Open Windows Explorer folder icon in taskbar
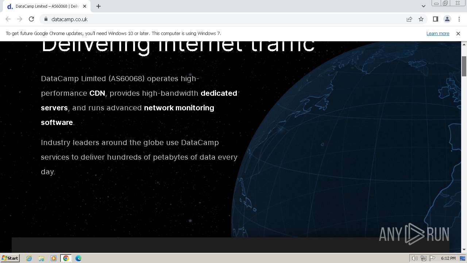The width and height of the screenshot is (467, 263). click(41, 258)
